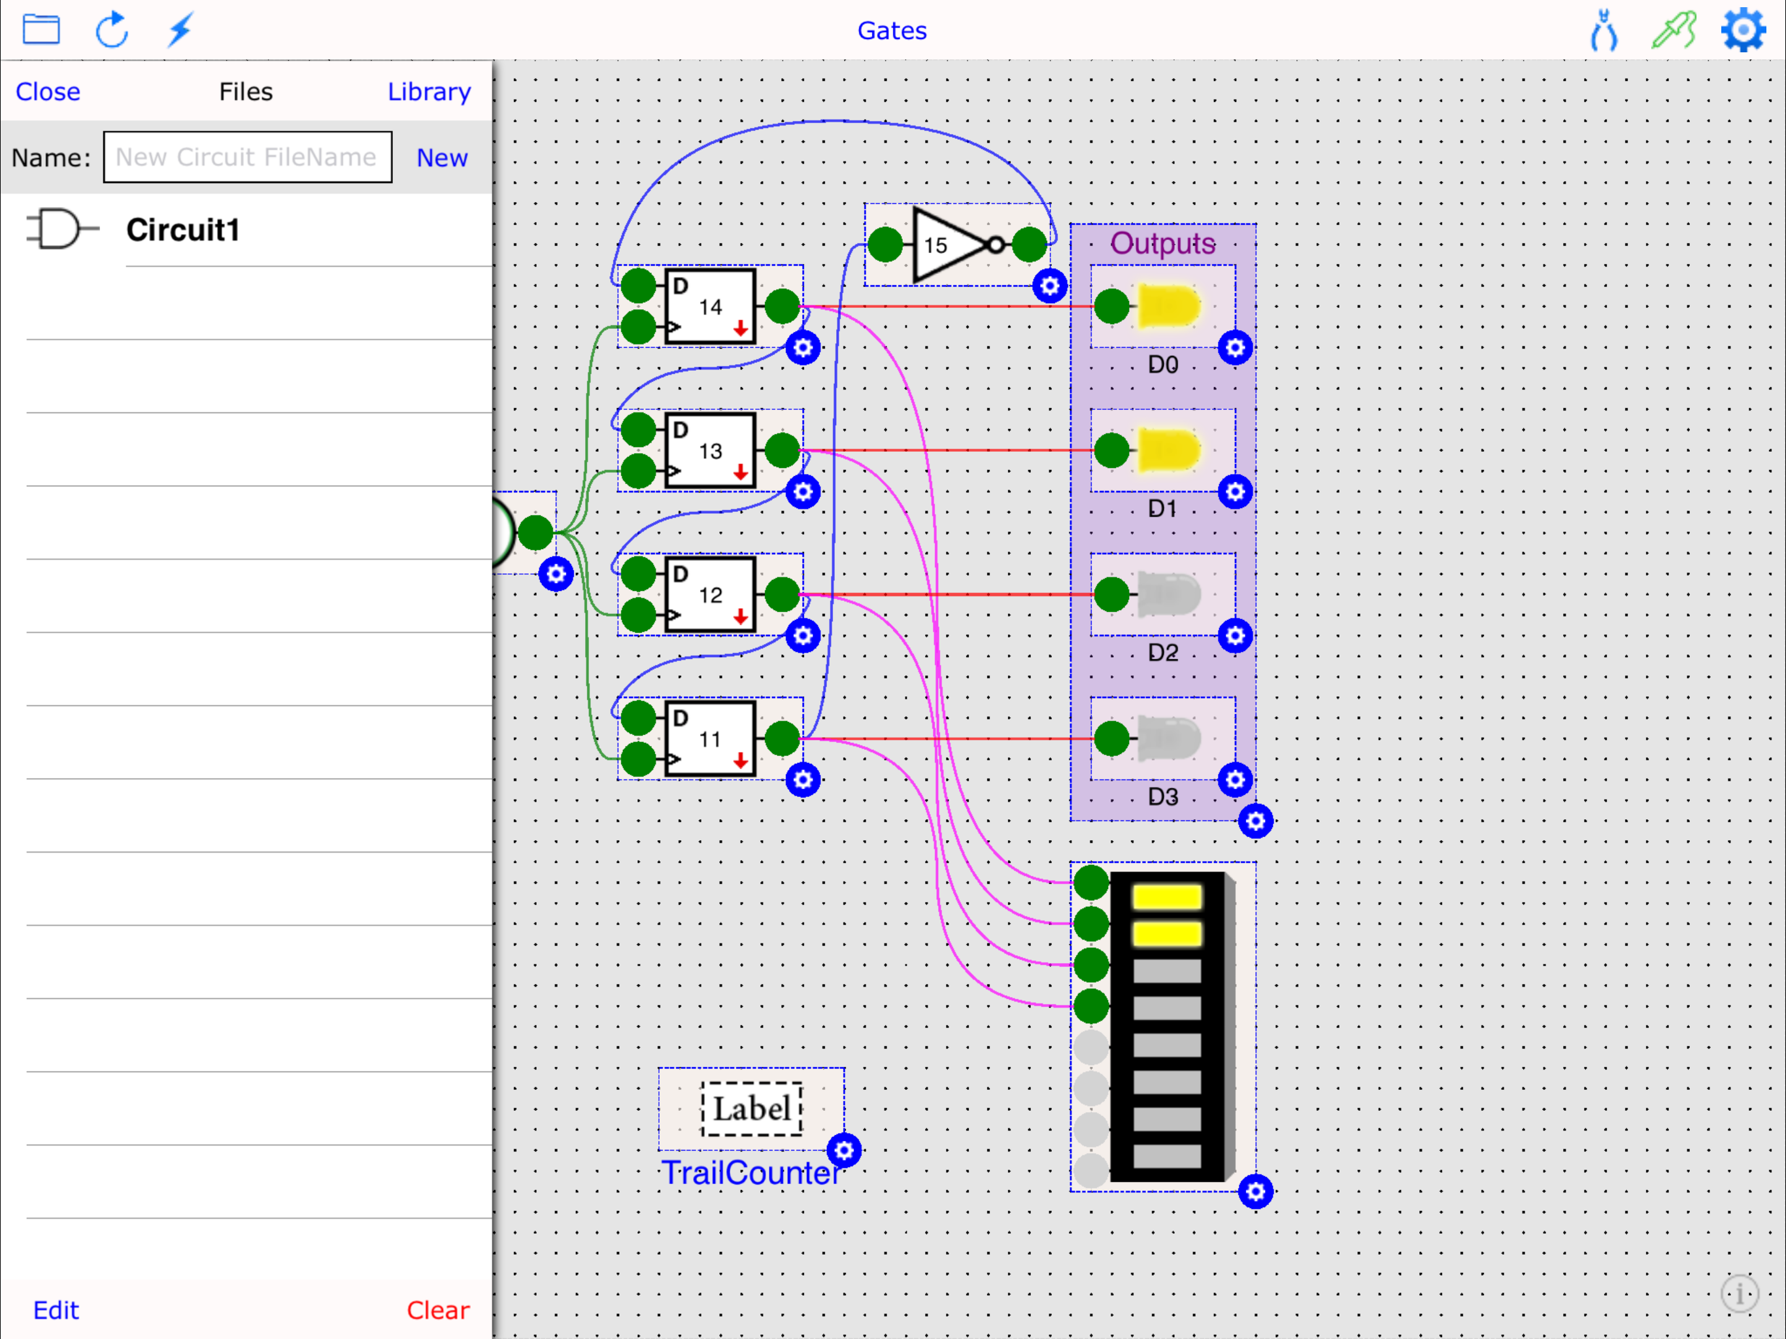Viewport: 1786px width, 1339px height.
Task: Open settings gear next to D0 LED
Action: pos(1236,347)
